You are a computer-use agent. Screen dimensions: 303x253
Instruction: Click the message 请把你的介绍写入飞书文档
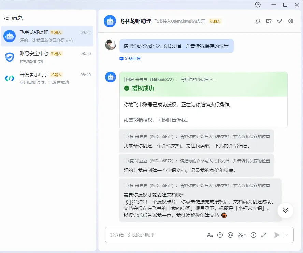pos(176,46)
